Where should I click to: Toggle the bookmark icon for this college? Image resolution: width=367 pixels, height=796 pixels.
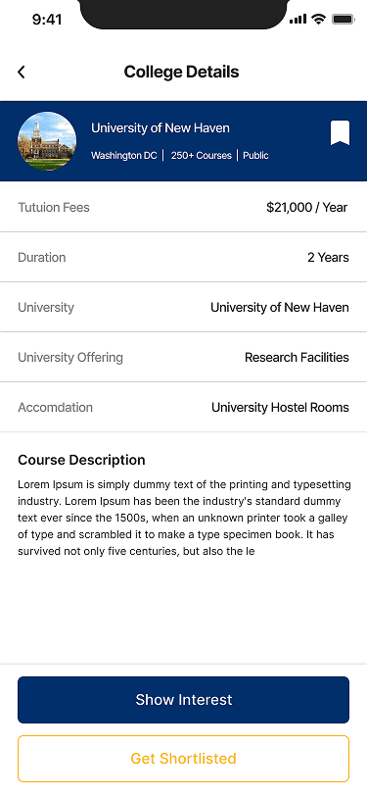341,133
